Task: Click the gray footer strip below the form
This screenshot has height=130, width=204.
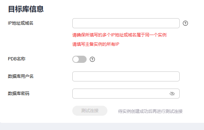Action: 102,126
